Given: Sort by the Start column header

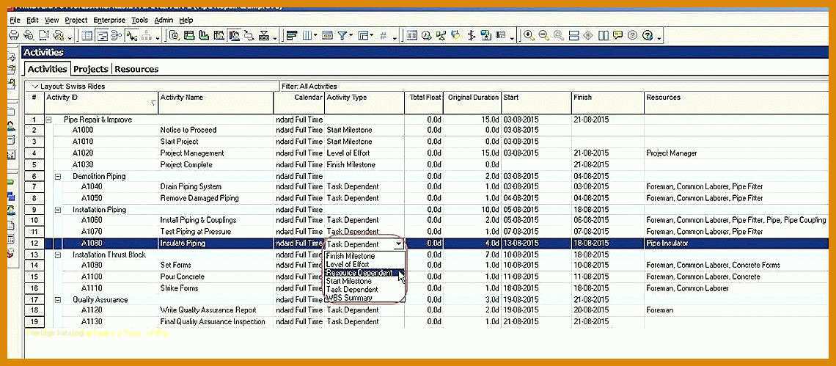Looking at the screenshot, I should click(x=536, y=102).
